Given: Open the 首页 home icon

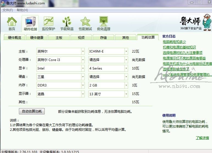Looking at the screenshot, I should (12, 24).
